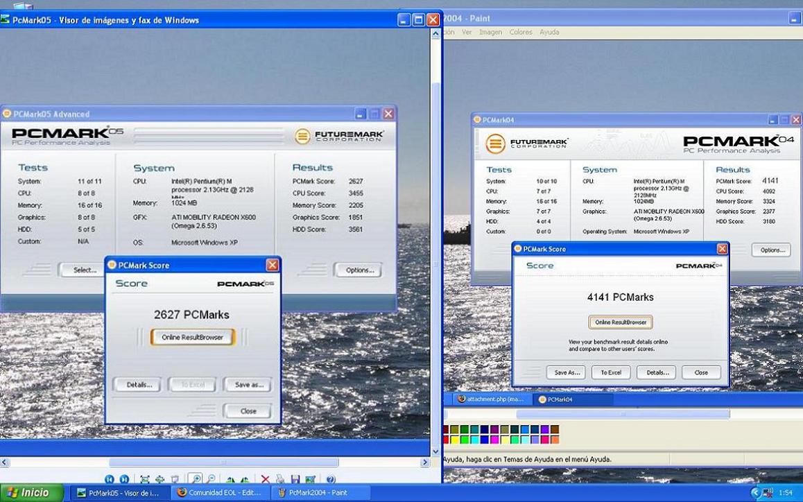Image resolution: width=803 pixels, height=502 pixels.
Task: Click Options... button in PCMark05 Advanced window
Action: (x=358, y=270)
